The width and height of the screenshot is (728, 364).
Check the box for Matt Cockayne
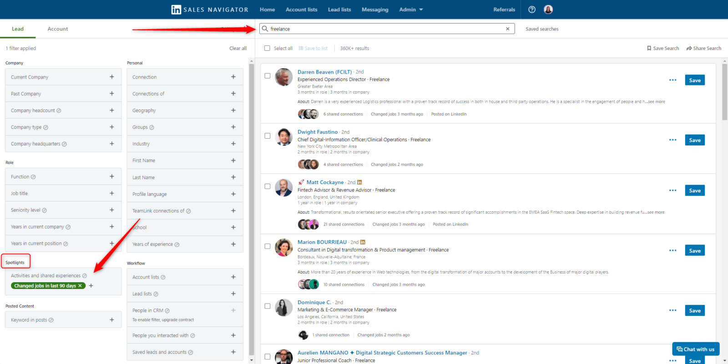pos(268,186)
